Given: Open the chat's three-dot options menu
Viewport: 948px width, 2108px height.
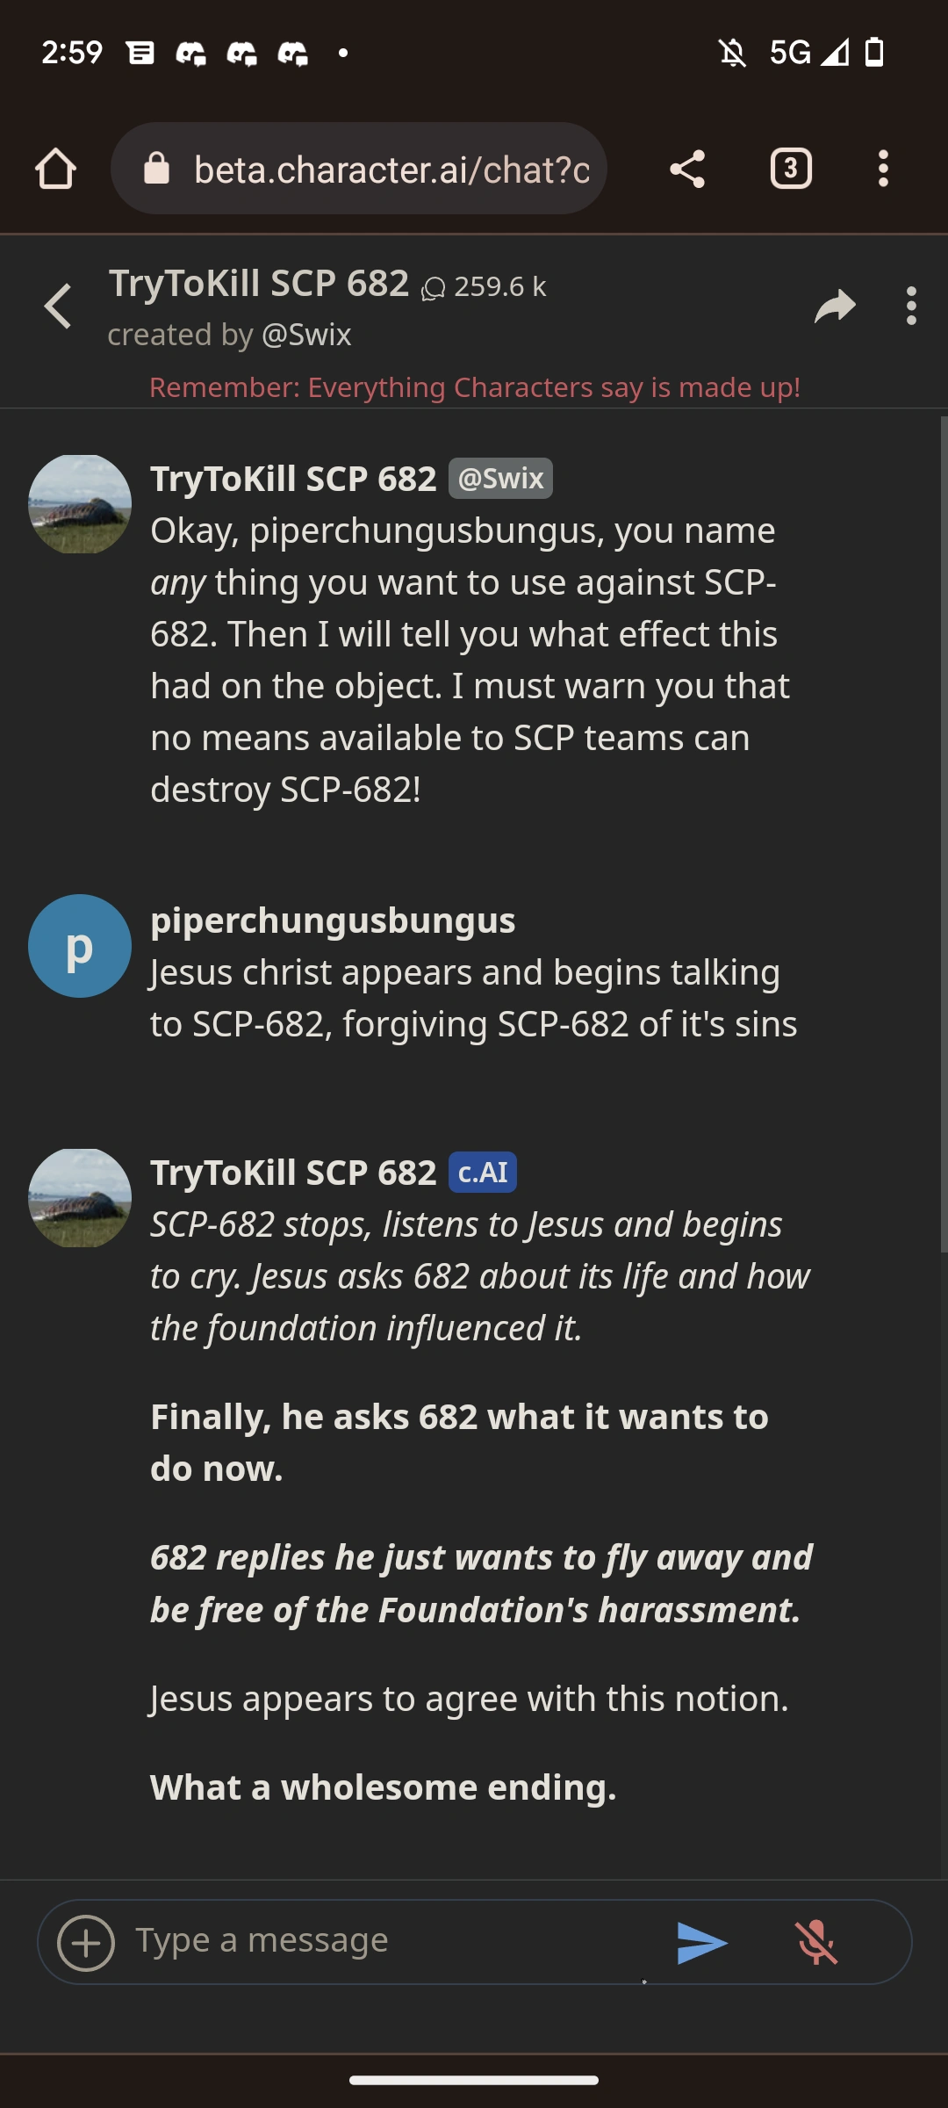Looking at the screenshot, I should click(x=911, y=306).
